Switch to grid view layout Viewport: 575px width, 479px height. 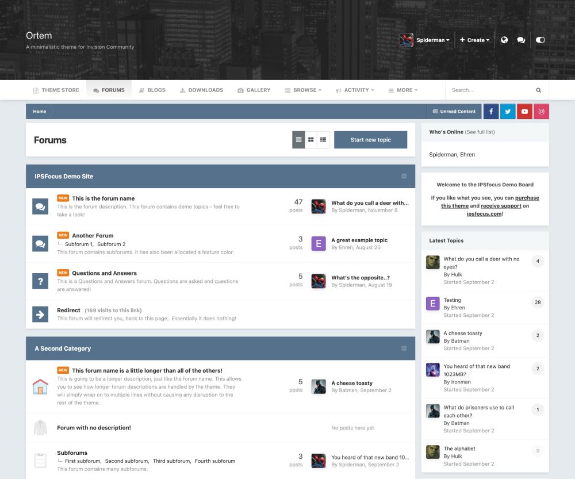pyautogui.click(x=311, y=140)
